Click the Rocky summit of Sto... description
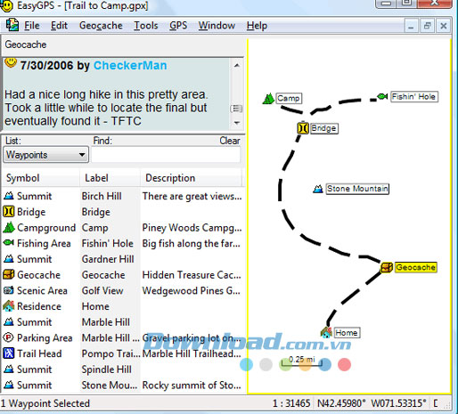458x414 pixels. pos(192,385)
